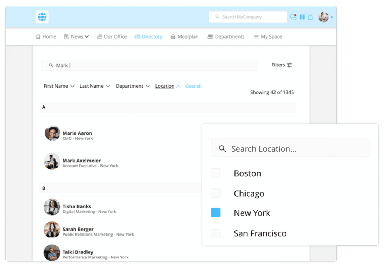This screenshot has width=386, height=271.
Task: Open the notifications bell
Action: pos(311,17)
